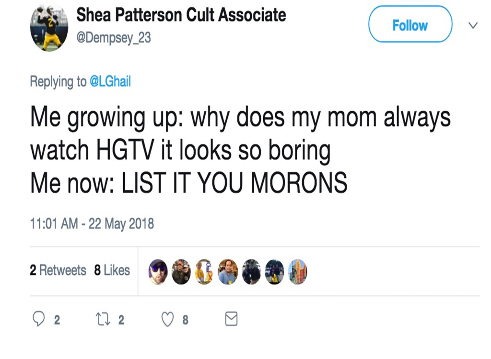Viewport: 491px width, 359px height.
Task: Click liker avatar with person in dark jacket
Action: (251, 271)
